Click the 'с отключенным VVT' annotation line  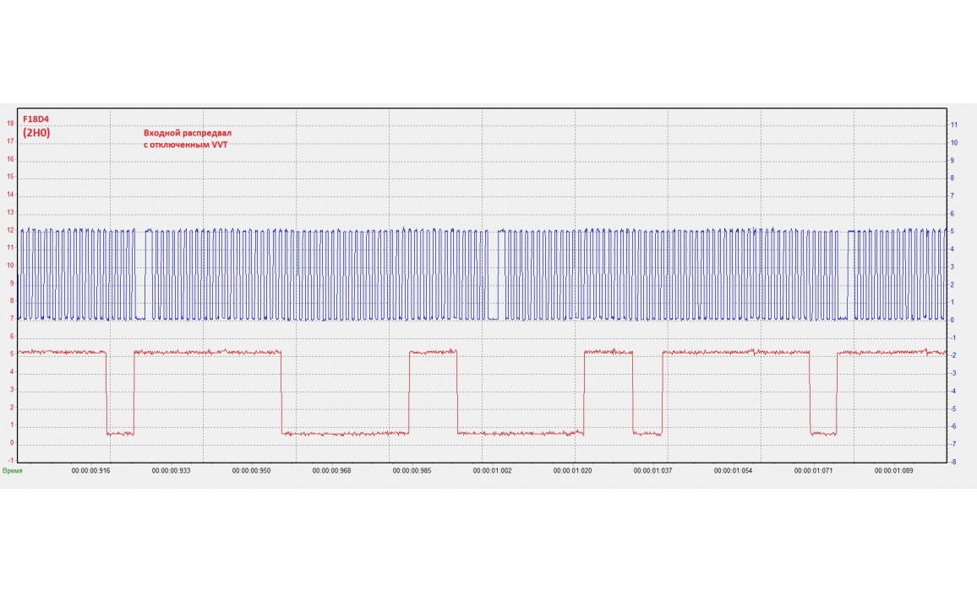tap(185, 145)
